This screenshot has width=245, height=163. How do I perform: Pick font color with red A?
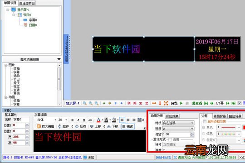(98, 120)
